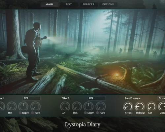The height and width of the screenshot is (132, 165).
Task: Click the Filter 1 Res knob
Action: 12,106
